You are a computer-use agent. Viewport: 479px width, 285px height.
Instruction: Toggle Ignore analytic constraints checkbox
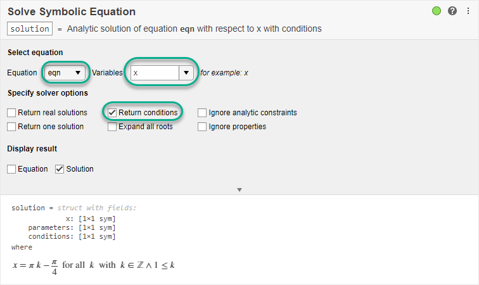pyautogui.click(x=202, y=113)
